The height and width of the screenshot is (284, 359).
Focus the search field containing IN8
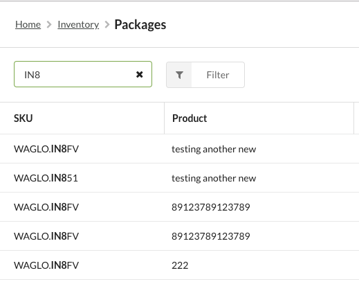83,74
